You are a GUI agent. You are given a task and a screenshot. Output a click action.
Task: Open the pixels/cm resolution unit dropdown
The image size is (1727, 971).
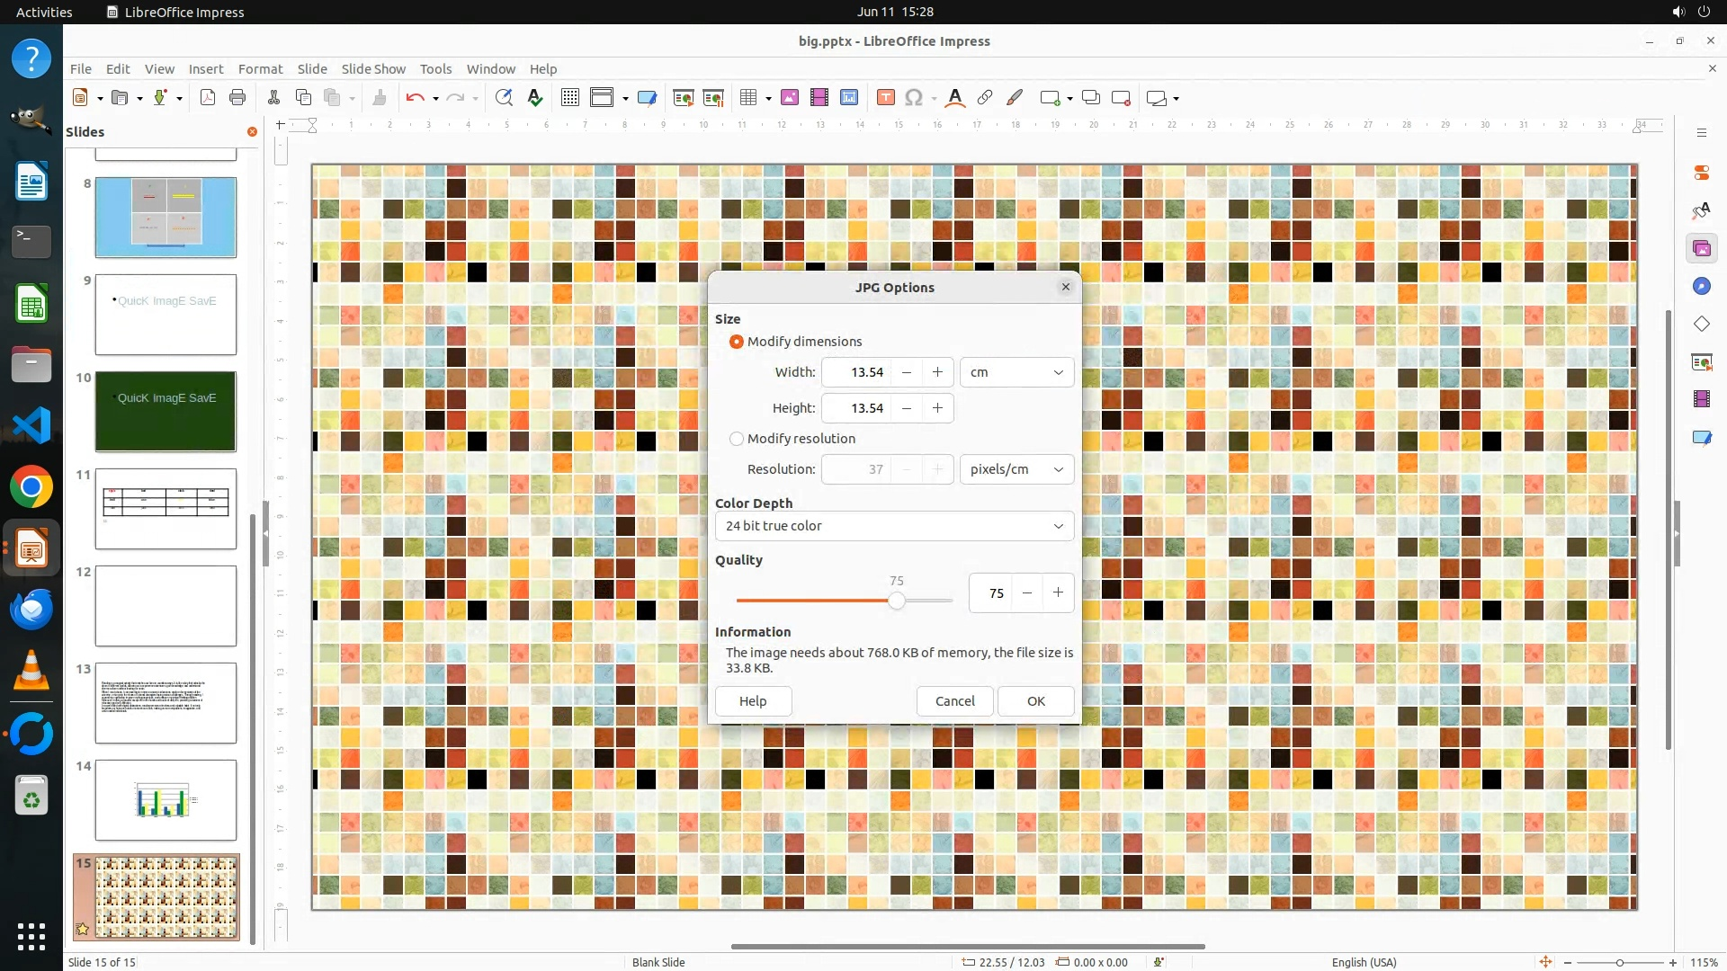1016,469
